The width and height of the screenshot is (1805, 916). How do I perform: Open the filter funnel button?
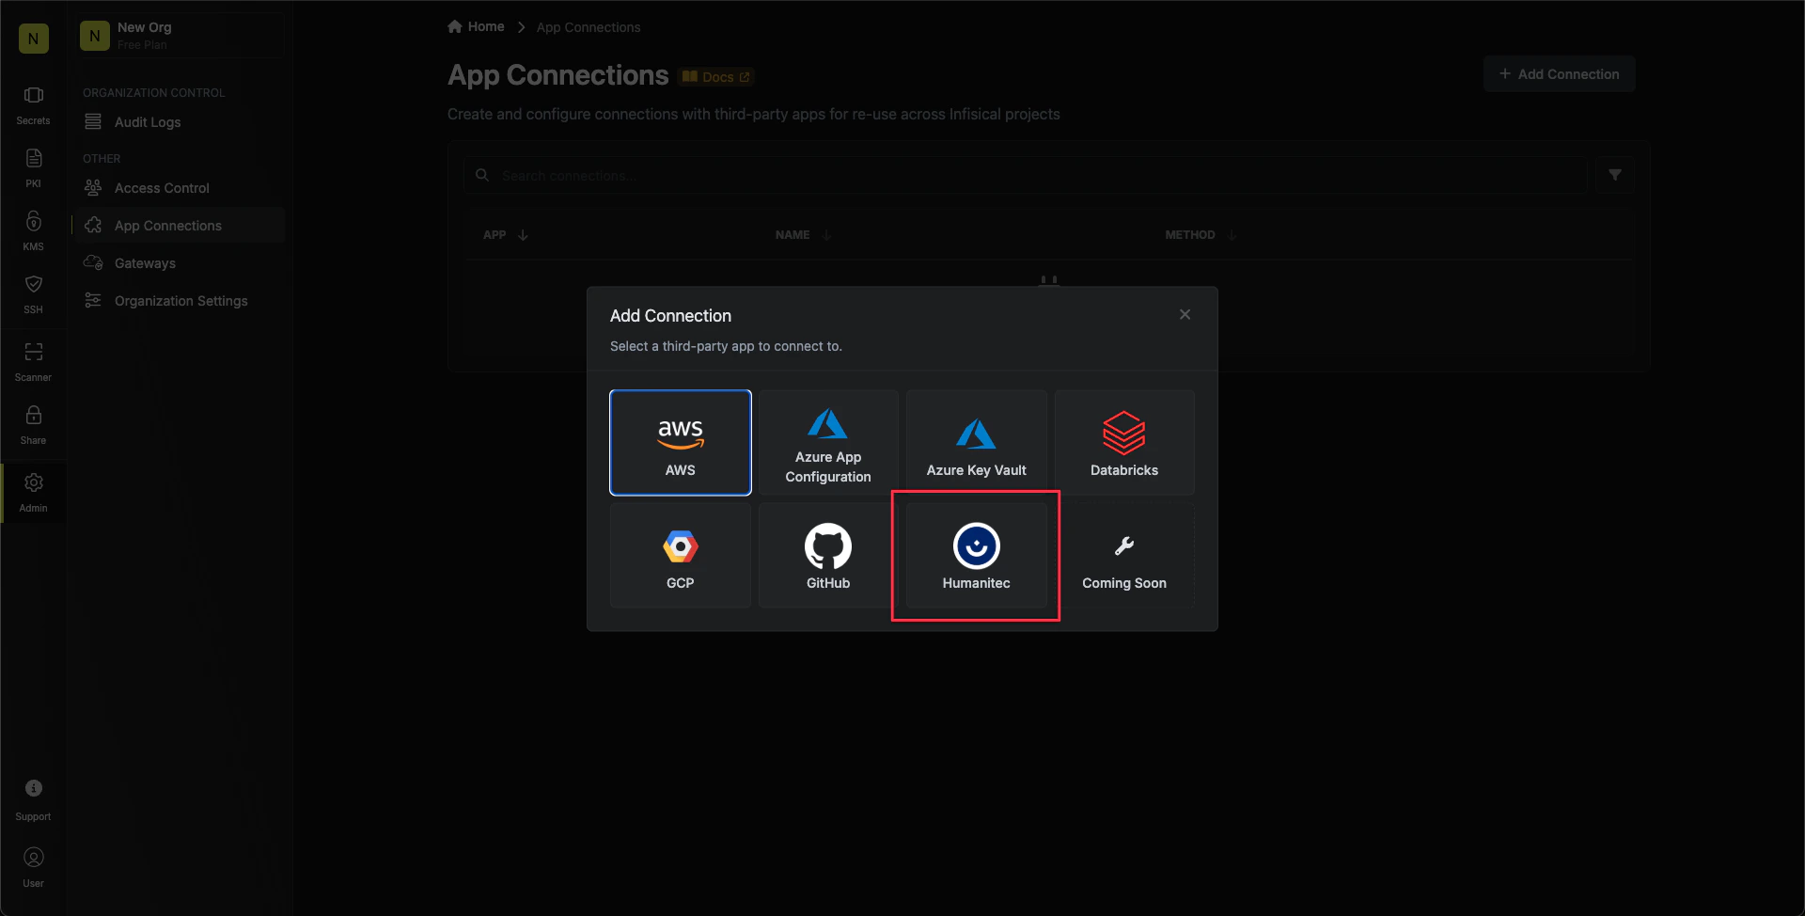click(x=1614, y=175)
